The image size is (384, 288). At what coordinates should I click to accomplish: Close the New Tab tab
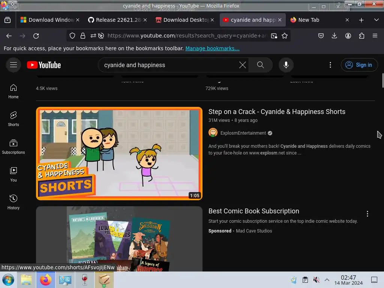tap(347, 20)
